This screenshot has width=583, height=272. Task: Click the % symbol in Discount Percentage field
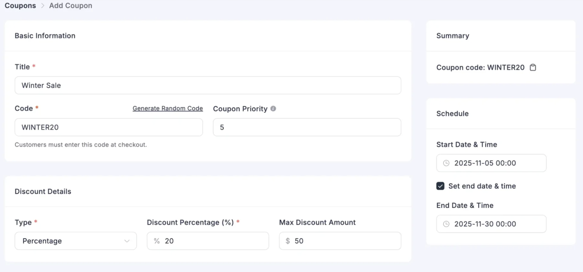coord(156,241)
